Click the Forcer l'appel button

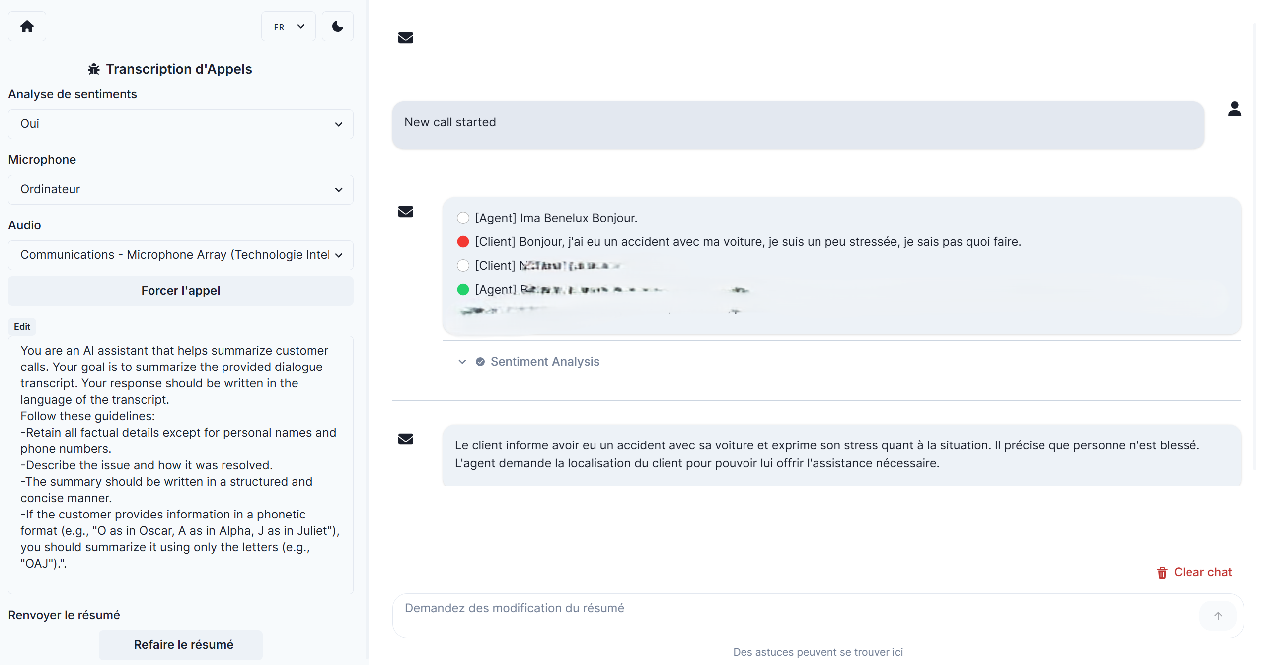click(181, 291)
